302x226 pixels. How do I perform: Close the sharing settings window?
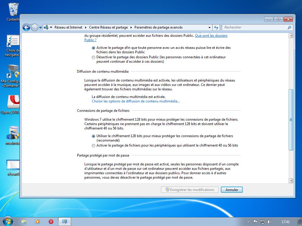coord(288,19)
